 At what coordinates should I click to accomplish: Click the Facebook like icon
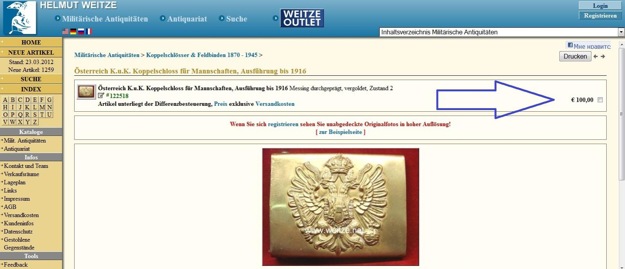570,45
